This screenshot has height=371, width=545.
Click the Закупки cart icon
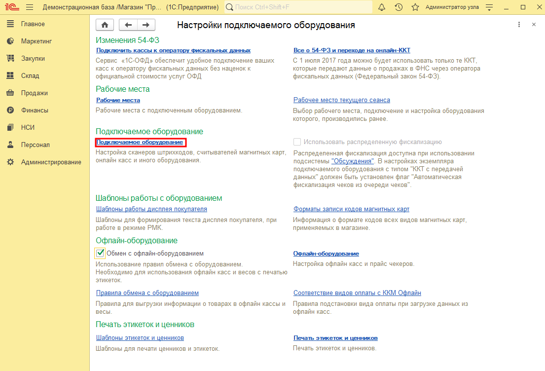[10, 58]
